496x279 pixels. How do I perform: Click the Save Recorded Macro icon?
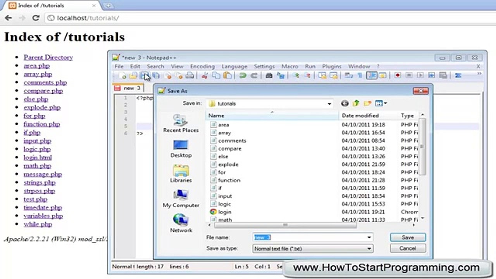(x=443, y=76)
